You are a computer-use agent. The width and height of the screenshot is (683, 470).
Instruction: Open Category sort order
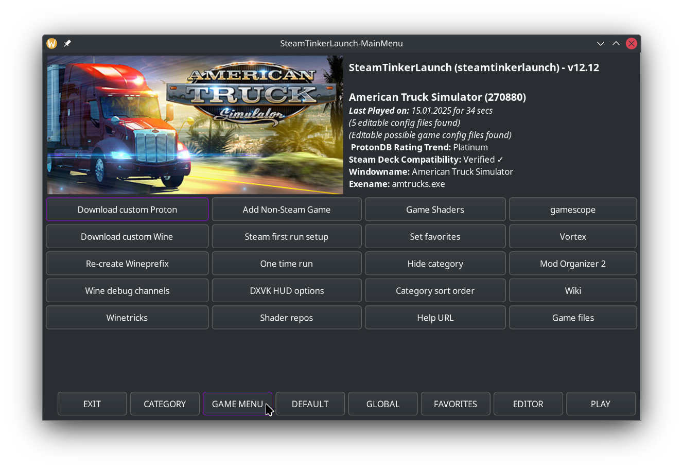pos(435,291)
